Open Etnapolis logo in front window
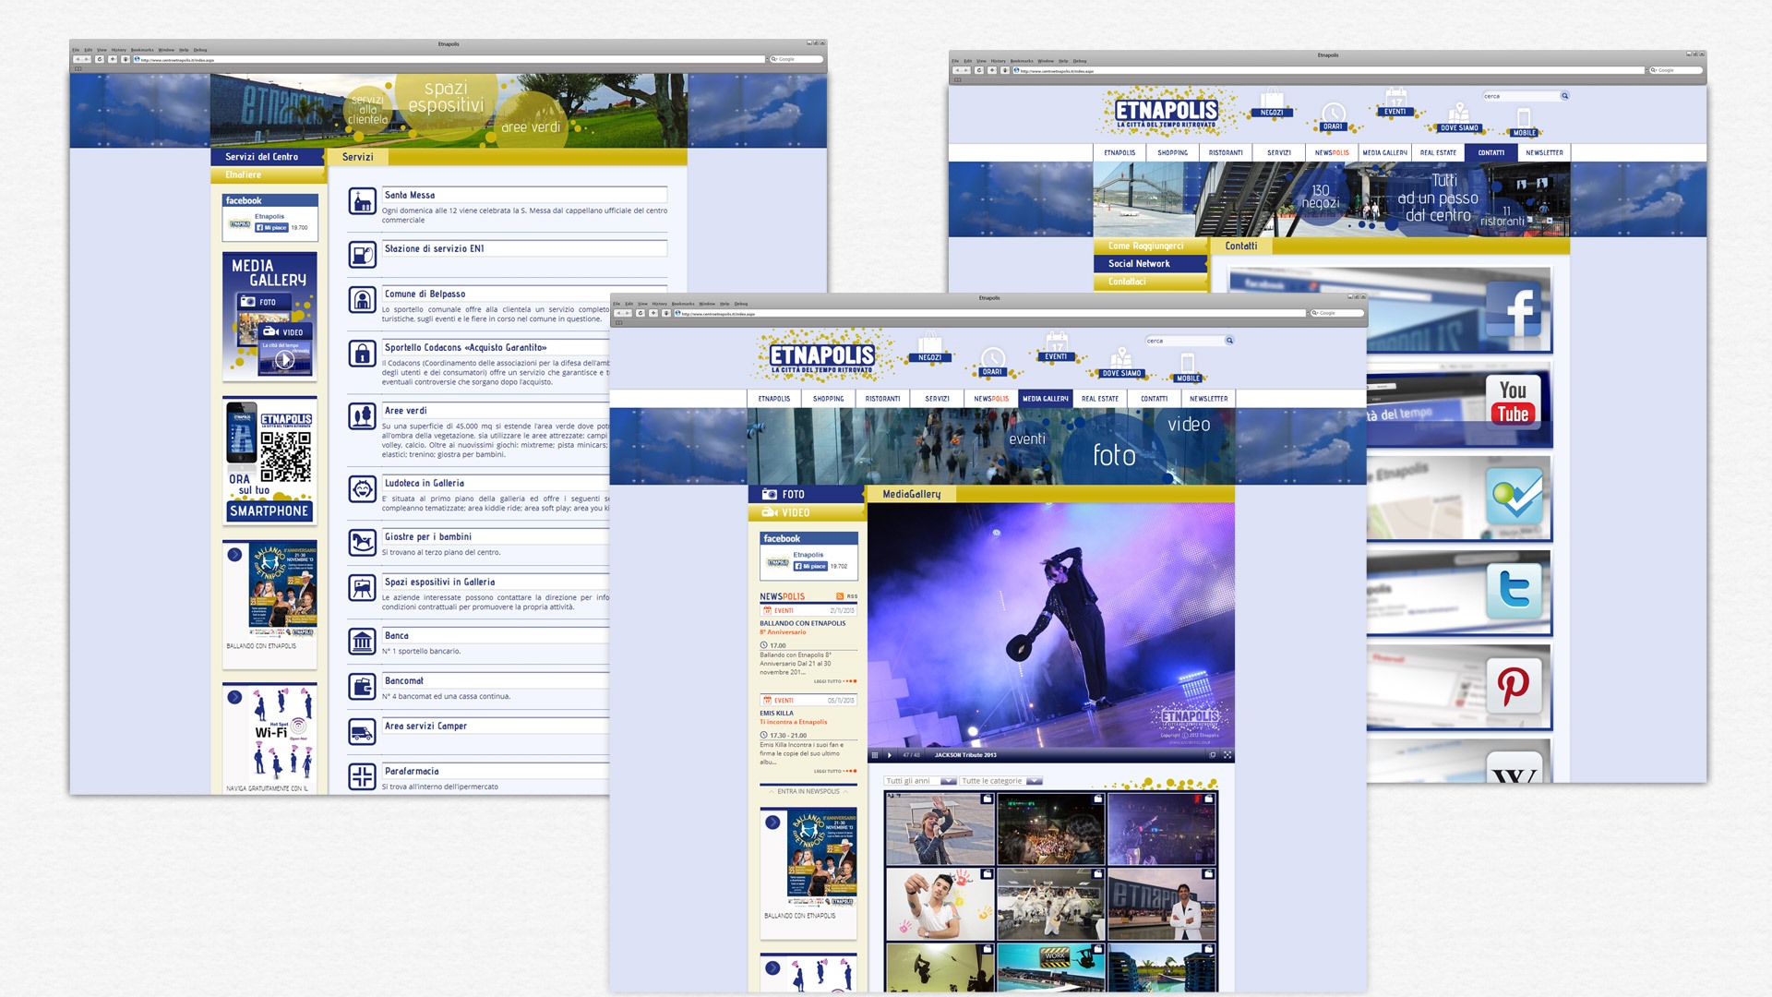Screen dimensions: 1772x997 pyautogui.click(x=821, y=356)
